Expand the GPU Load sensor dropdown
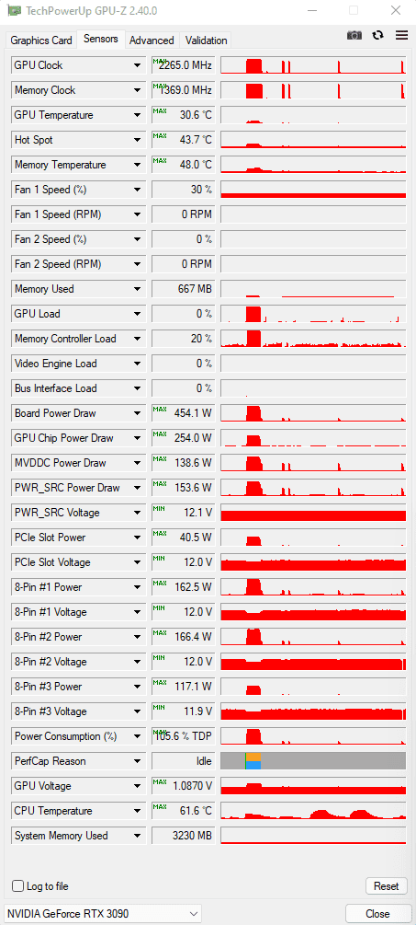 click(137, 314)
